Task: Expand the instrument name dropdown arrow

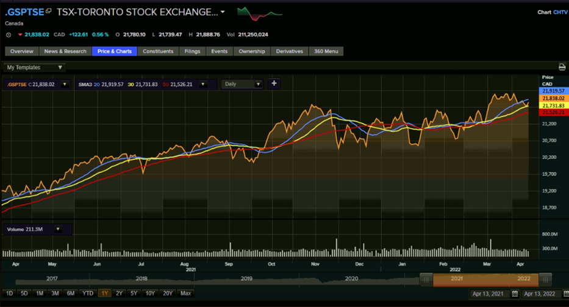Action: (223, 12)
